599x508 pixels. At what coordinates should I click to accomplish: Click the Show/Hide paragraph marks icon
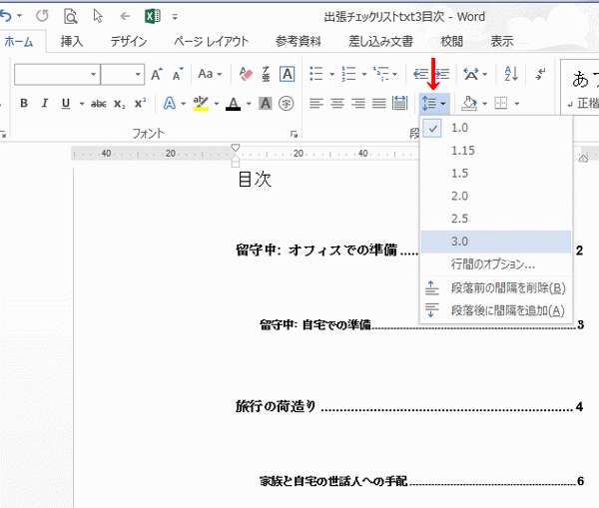[540, 74]
